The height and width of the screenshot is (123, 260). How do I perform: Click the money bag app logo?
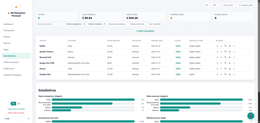pyautogui.click(x=16, y=7)
